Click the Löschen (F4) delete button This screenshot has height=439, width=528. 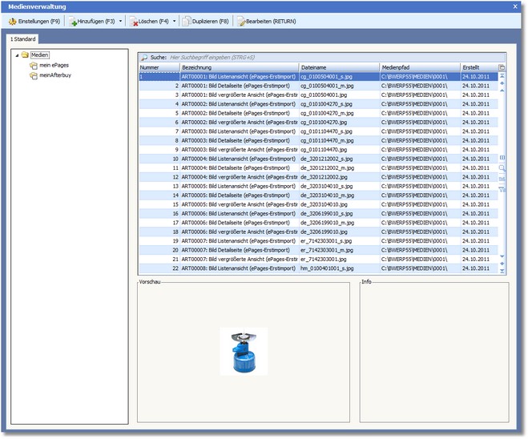click(149, 22)
